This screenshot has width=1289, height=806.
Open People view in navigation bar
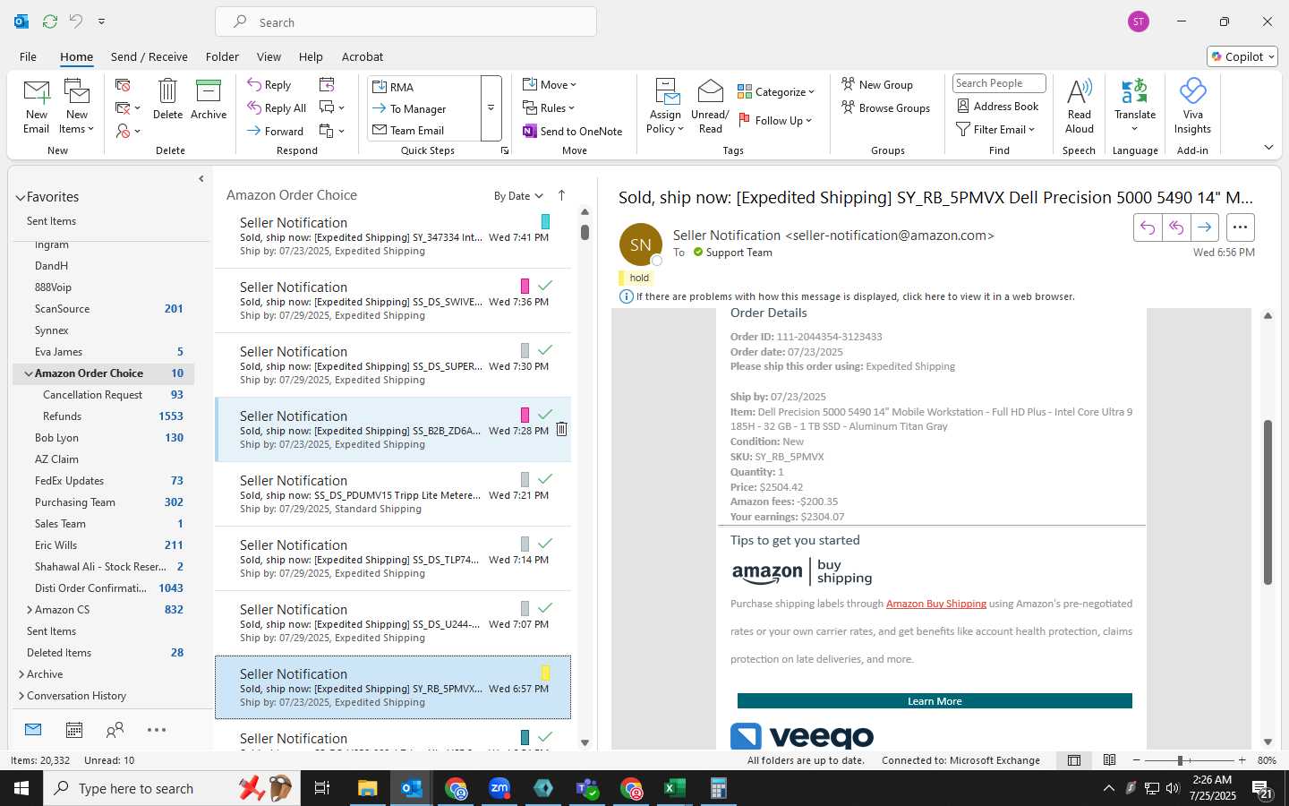pyautogui.click(x=115, y=730)
